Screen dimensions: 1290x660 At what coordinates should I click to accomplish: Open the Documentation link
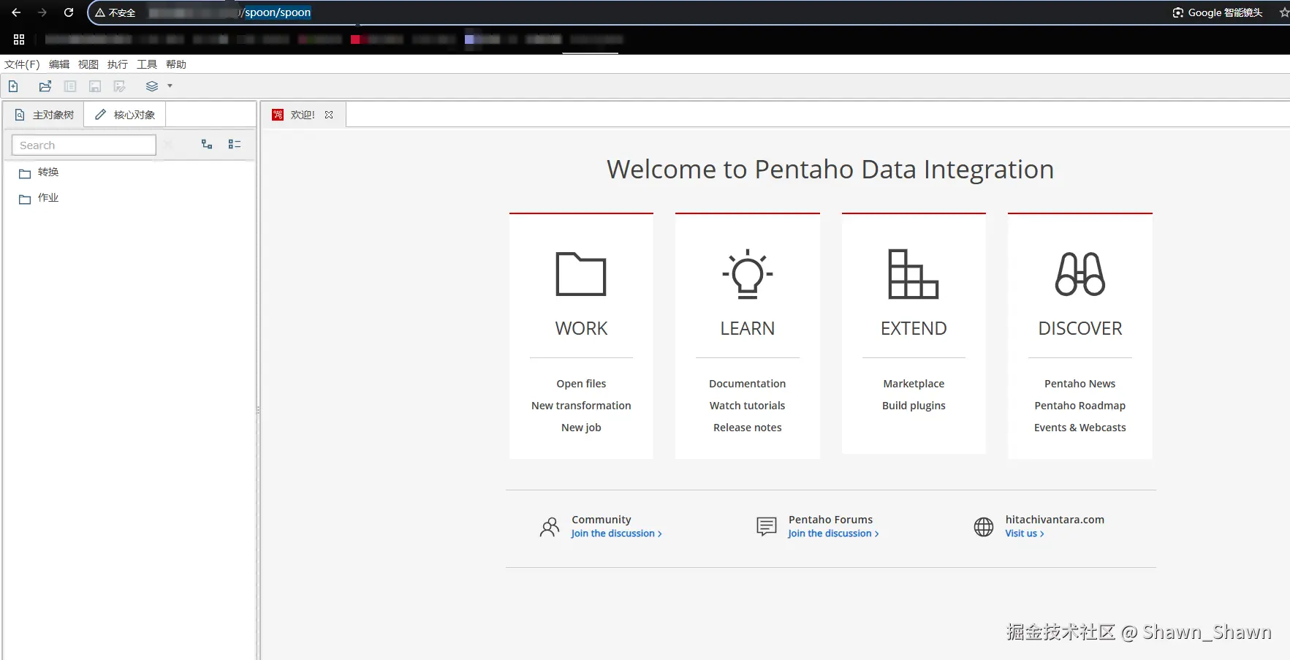point(748,384)
